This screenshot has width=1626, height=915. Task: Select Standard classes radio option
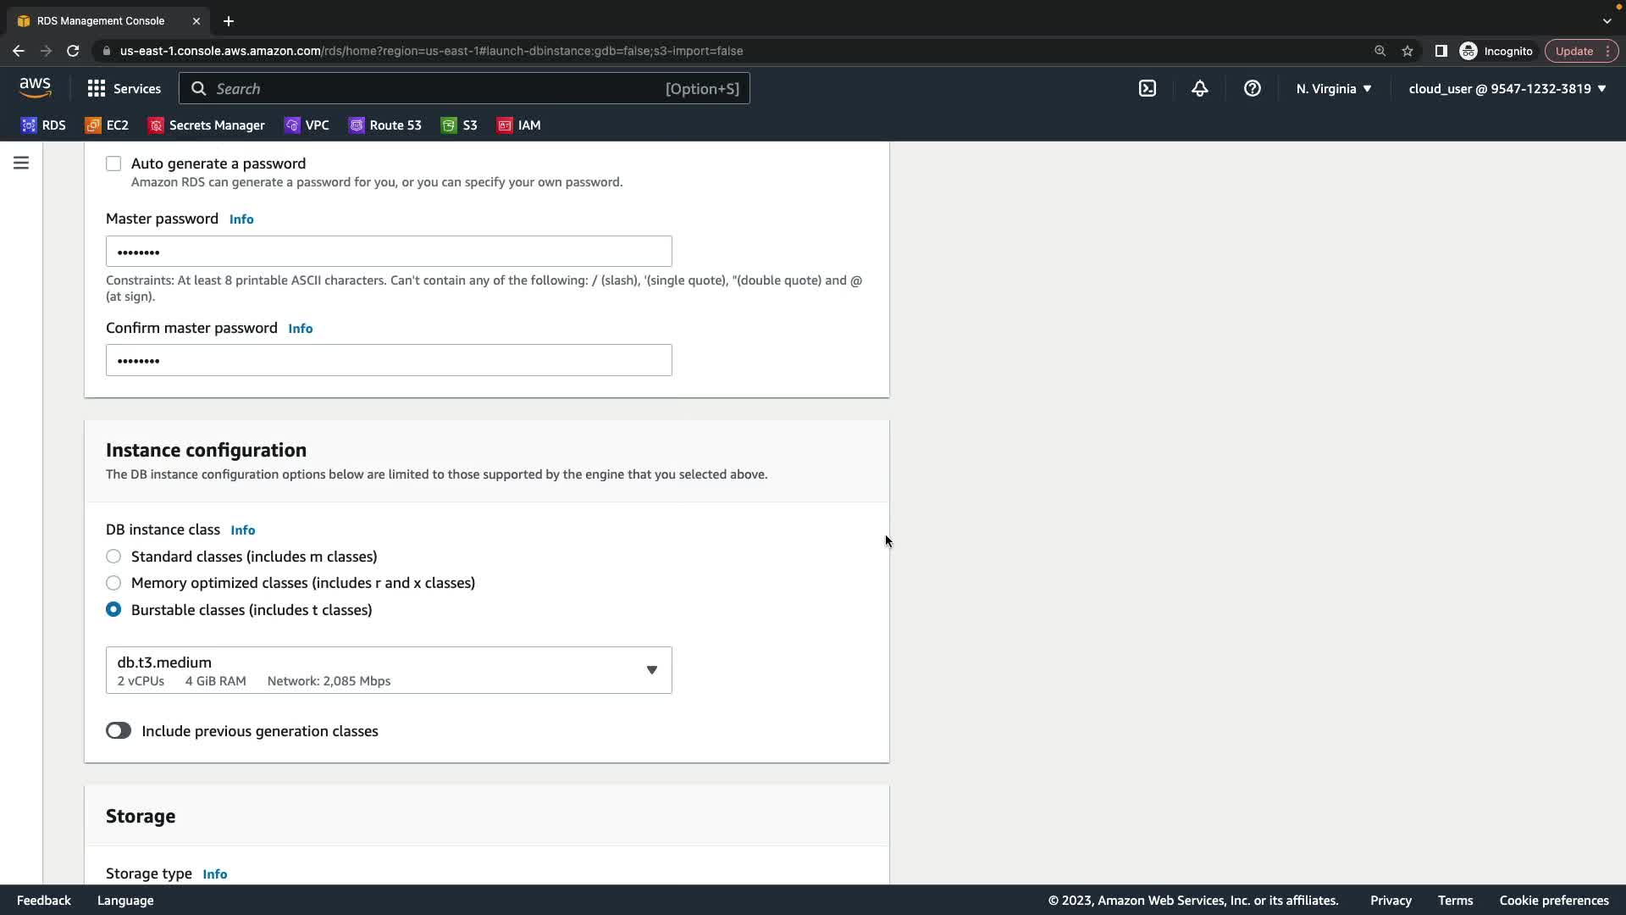113,557
